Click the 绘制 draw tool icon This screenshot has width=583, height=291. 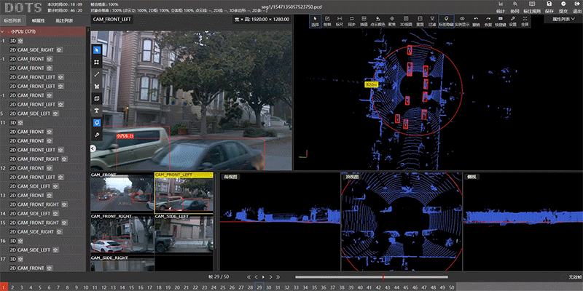tap(327, 20)
